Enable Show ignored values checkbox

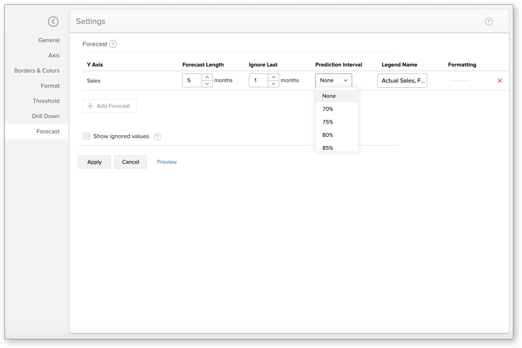point(87,136)
